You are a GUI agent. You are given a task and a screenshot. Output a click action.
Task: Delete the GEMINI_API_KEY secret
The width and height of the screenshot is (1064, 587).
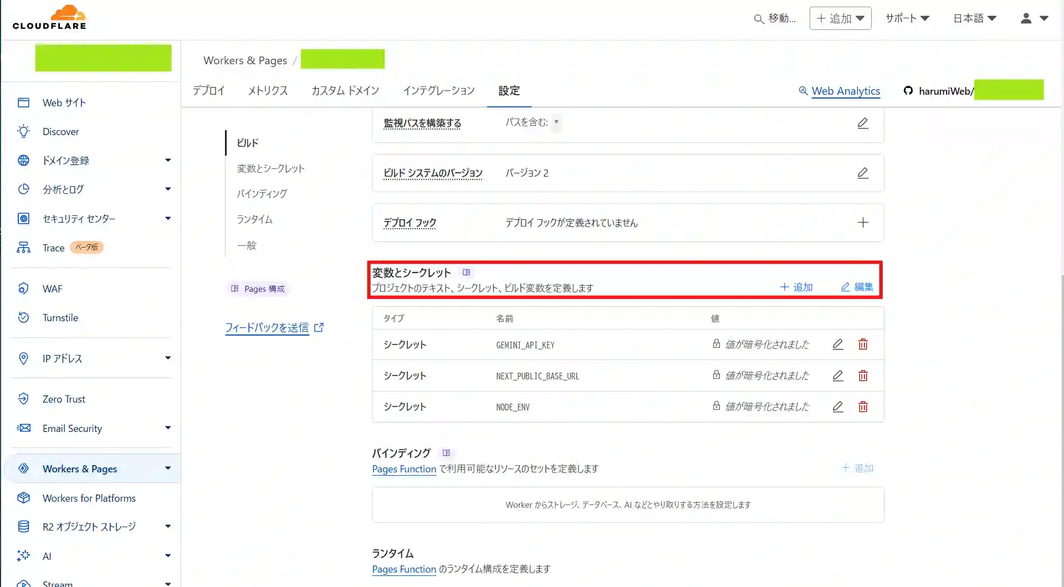point(863,344)
